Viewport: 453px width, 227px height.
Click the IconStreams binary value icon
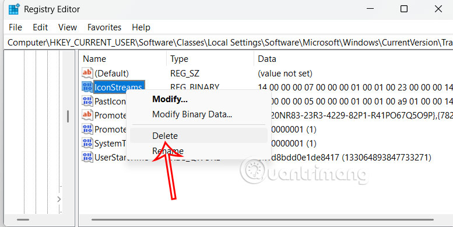pos(87,87)
